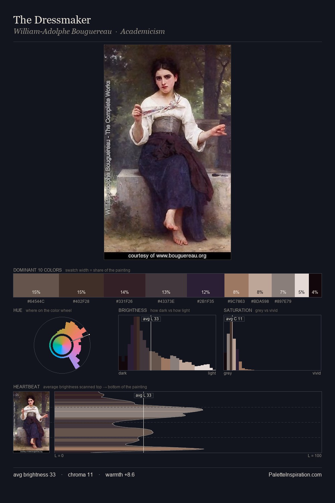
Task: Click the 'vivid' saturation axis label
Action: point(317,373)
